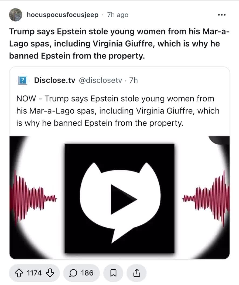Click the @disclosetv handle

(100, 80)
